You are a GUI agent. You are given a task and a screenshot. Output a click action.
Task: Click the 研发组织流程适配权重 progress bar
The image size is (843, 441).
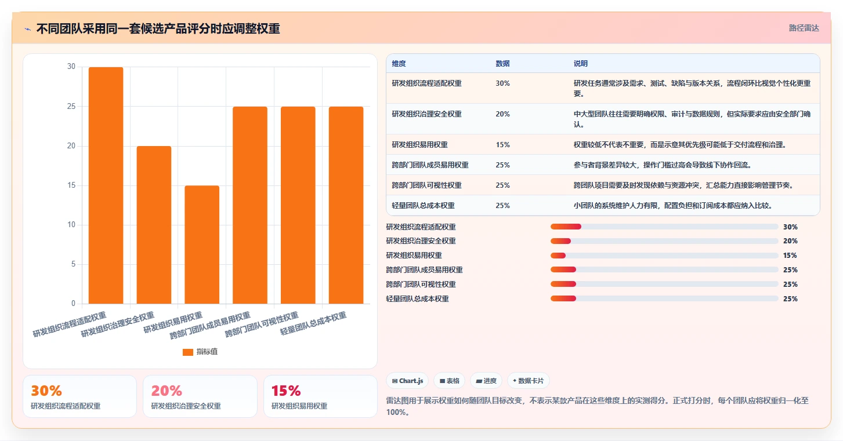coord(664,227)
